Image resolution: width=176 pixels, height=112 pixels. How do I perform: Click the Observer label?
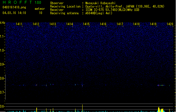tap(57, 3)
